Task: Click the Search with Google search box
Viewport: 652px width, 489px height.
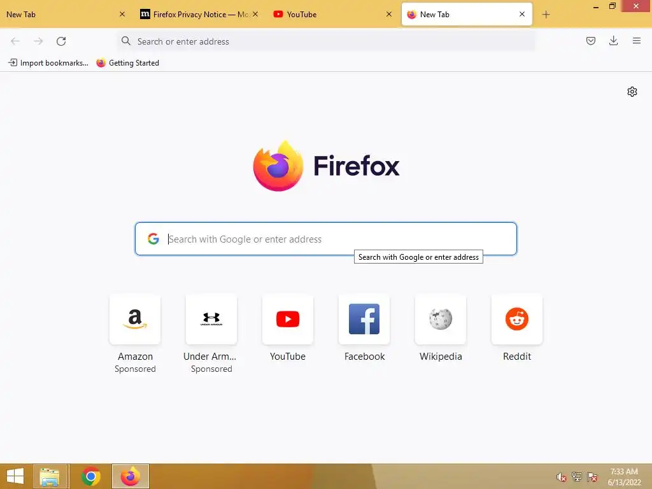Action: tap(325, 239)
